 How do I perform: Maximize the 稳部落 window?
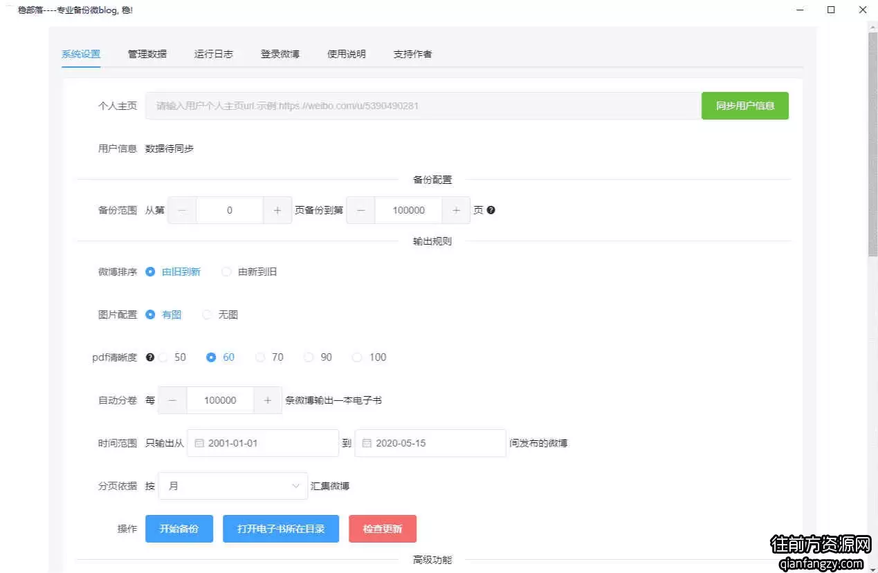(831, 10)
